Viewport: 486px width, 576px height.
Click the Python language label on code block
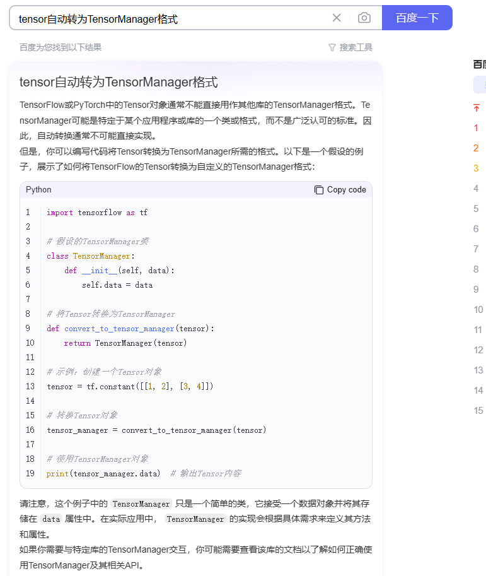[x=38, y=190]
